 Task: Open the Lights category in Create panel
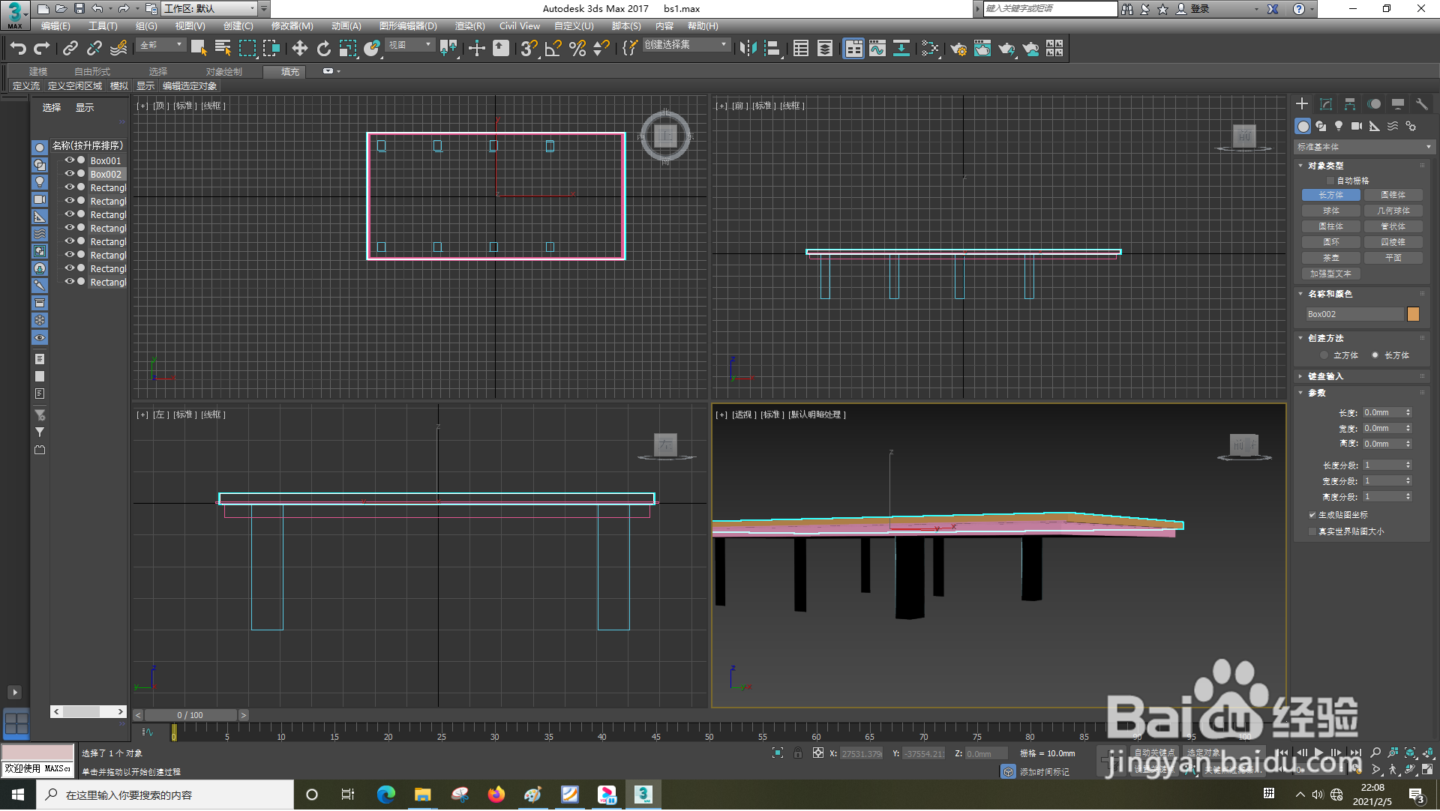pos(1339,126)
